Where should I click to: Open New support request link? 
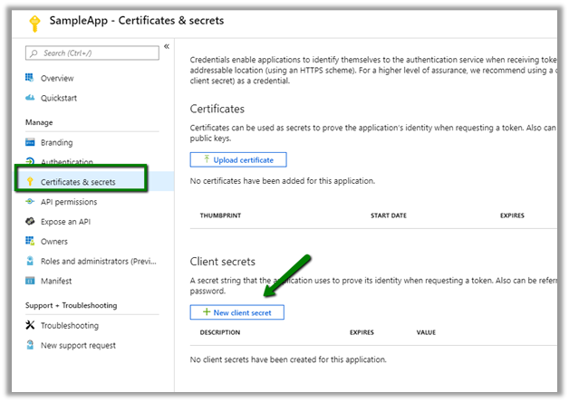(79, 345)
